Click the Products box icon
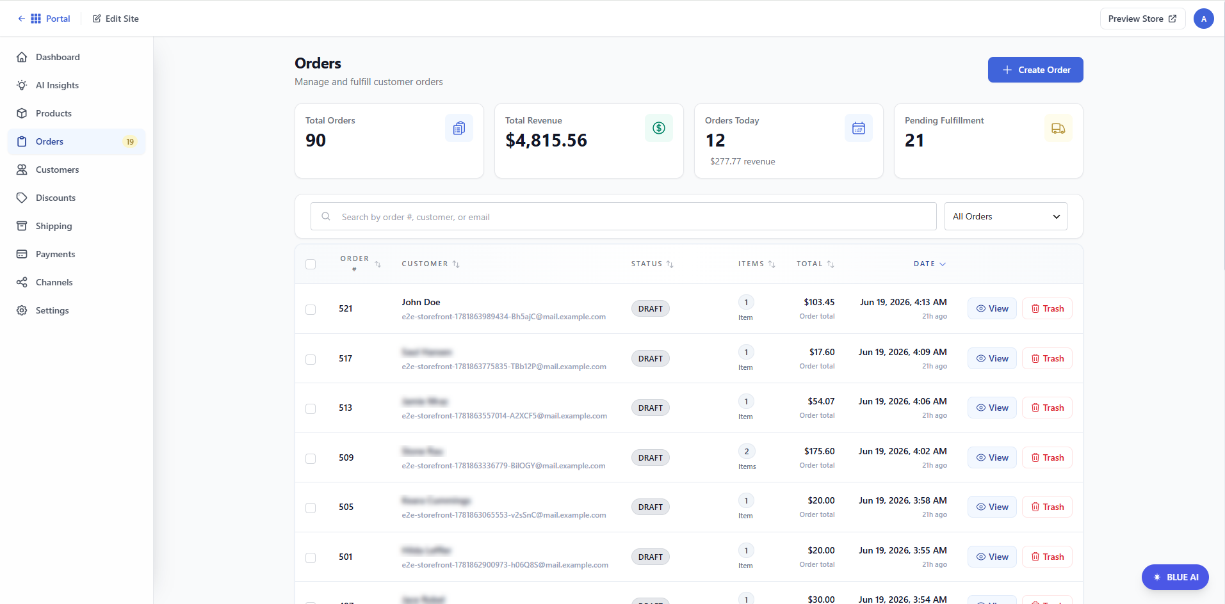This screenshot has width=1225, height=604. 22,113
